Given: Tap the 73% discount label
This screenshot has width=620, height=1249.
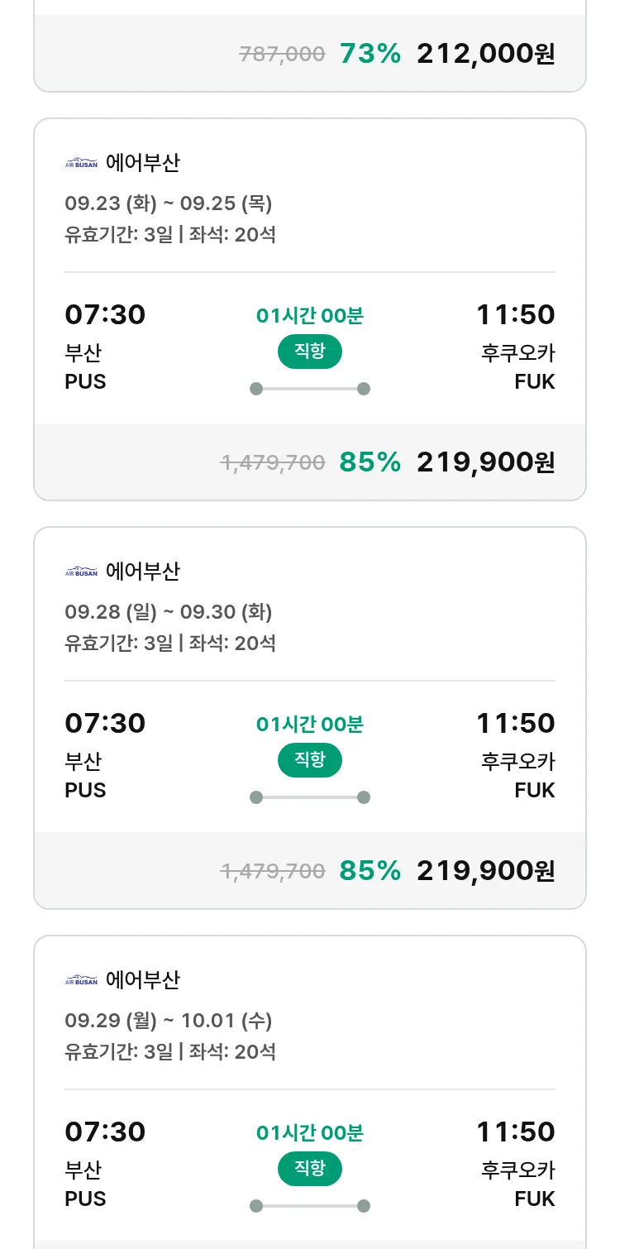Looking at the screenshot, I should point(370,54).
